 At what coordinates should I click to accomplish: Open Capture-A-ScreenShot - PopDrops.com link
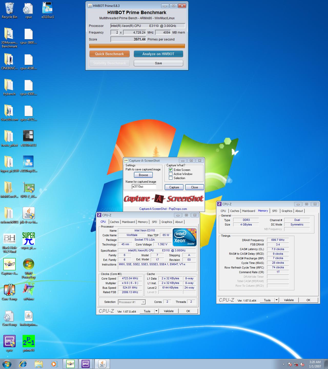click(163, 209)
